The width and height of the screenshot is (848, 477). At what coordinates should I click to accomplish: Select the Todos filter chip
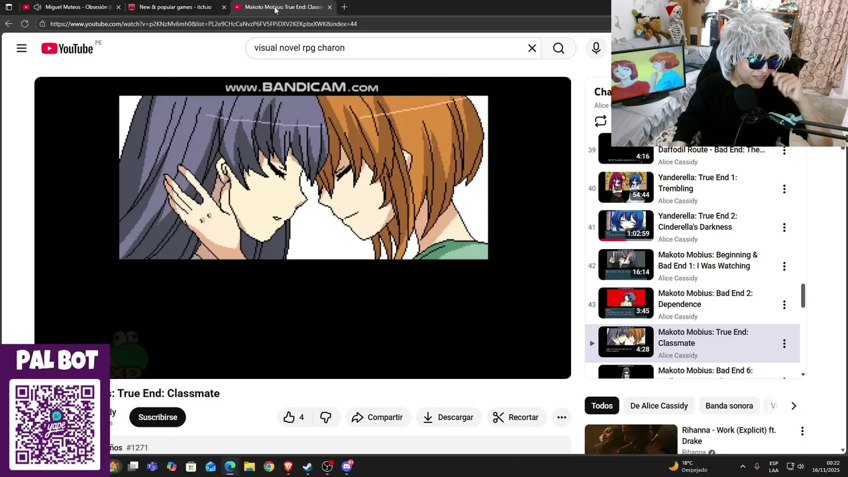[602, 405]
